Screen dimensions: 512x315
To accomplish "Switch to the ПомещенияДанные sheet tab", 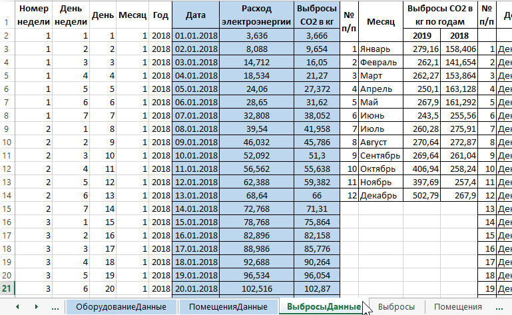I will [x=228, y=306].
